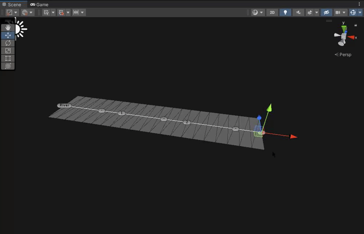
Task: Open the Gizmos dropdown arrow
Action: click(360, 12)
